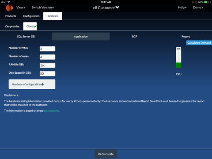Select the Hardware tab

[x=53, y=16]
